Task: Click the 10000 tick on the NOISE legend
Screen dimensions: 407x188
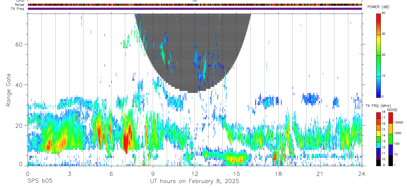Action: click(398, 122)
